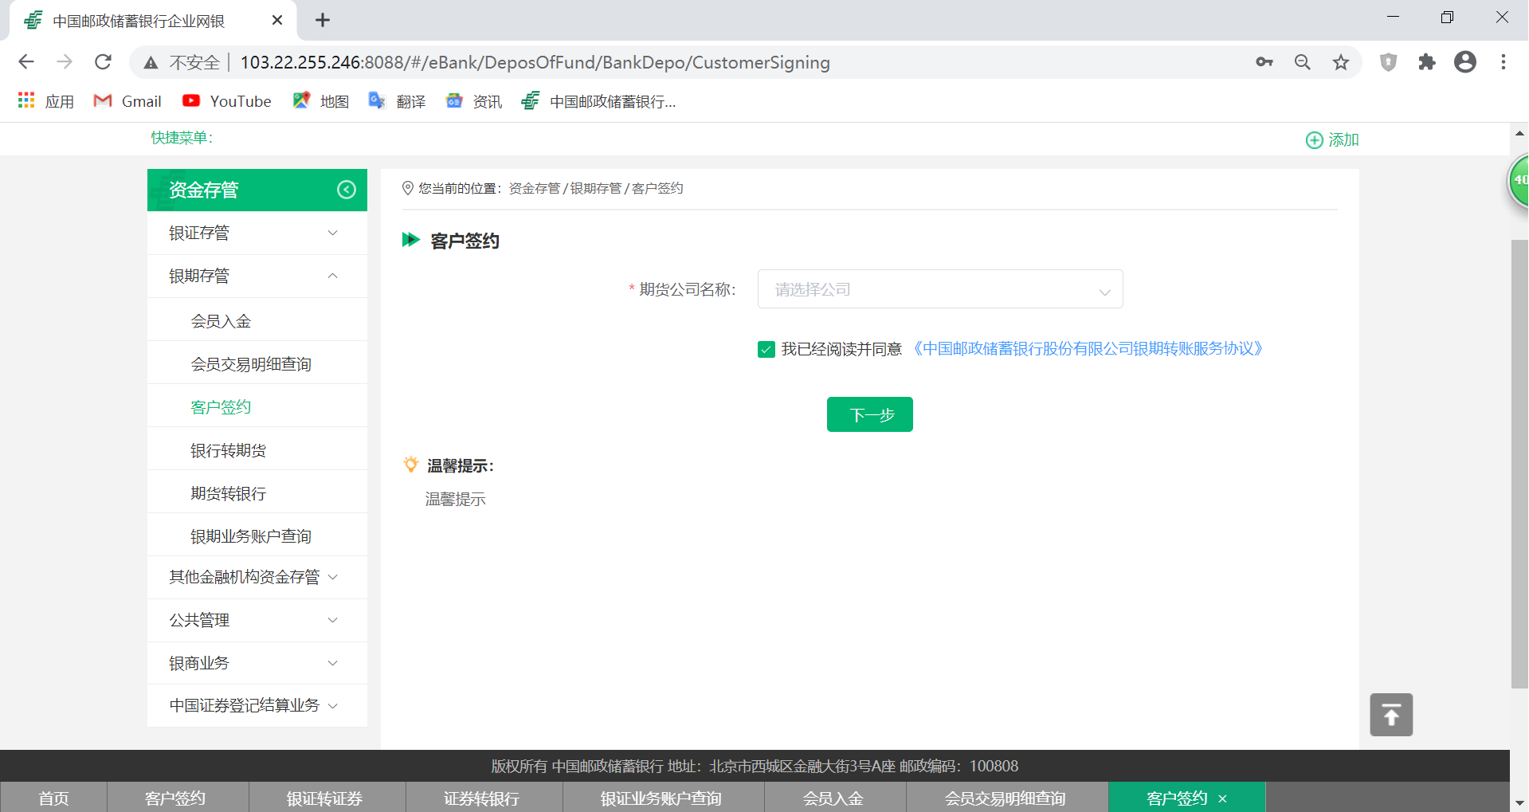Image resolution: width=1529 pixels, height=812 pixels.
Task: Open the browser extensions puzzle icon
Action: (x=1426, y=62)
